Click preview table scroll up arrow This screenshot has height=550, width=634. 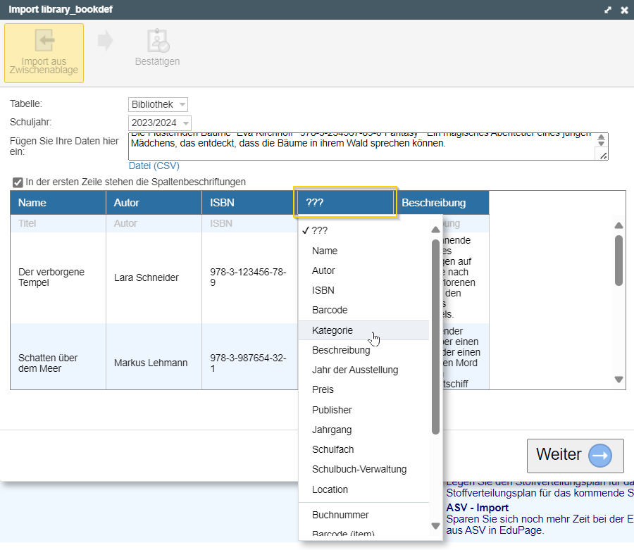click(x=619, y=225)
